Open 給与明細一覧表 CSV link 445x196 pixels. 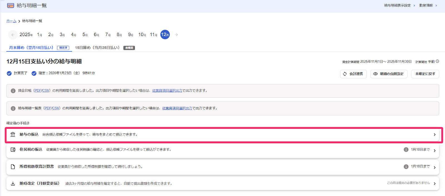(56, 109)
